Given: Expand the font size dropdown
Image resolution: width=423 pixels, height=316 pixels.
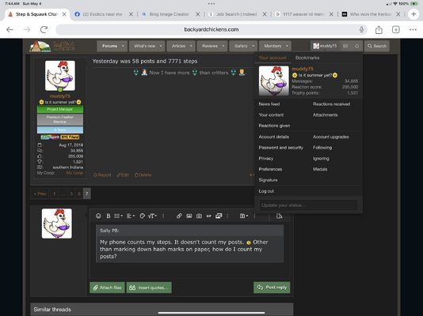Looking at the screenshot, I should click(152, 216).
